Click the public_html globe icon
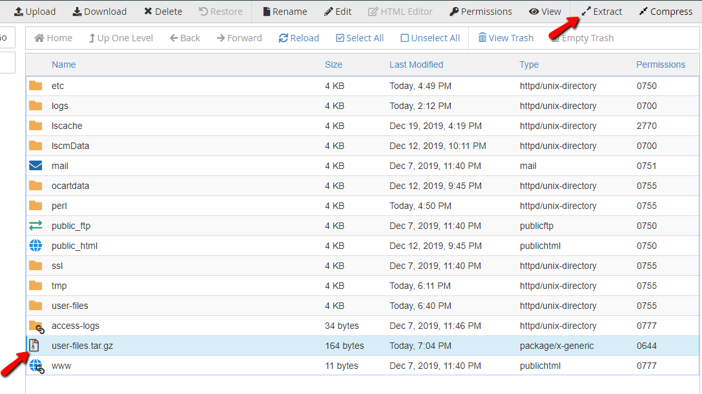 36,246
